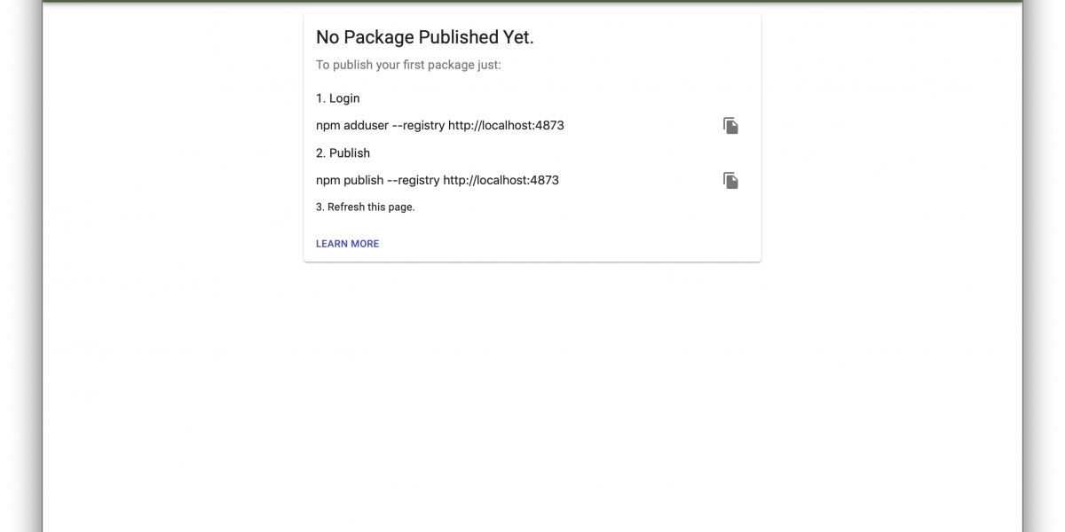
Task: Click '--registry' flag in the adduser command
Action: (x=418, y=126)
